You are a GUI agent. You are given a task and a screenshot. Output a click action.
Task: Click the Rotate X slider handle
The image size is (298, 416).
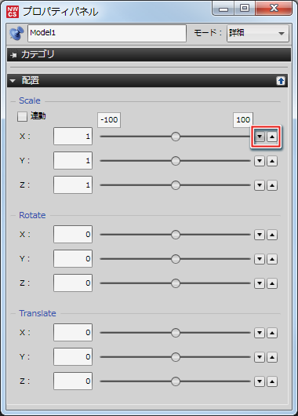176,235
